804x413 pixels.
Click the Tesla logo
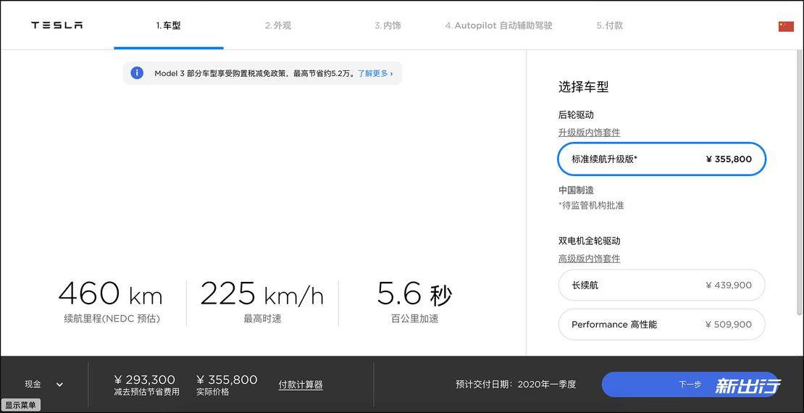(x=56, y=25)
